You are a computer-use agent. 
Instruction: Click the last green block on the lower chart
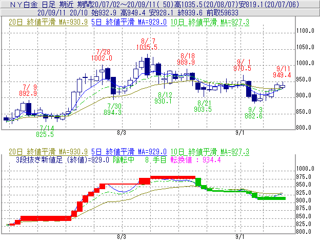click(x=271, y=198)
